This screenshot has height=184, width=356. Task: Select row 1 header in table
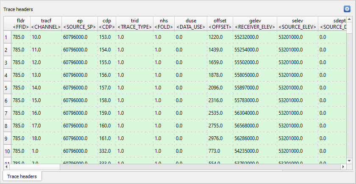pyautogui.click(x=6, y=37)
